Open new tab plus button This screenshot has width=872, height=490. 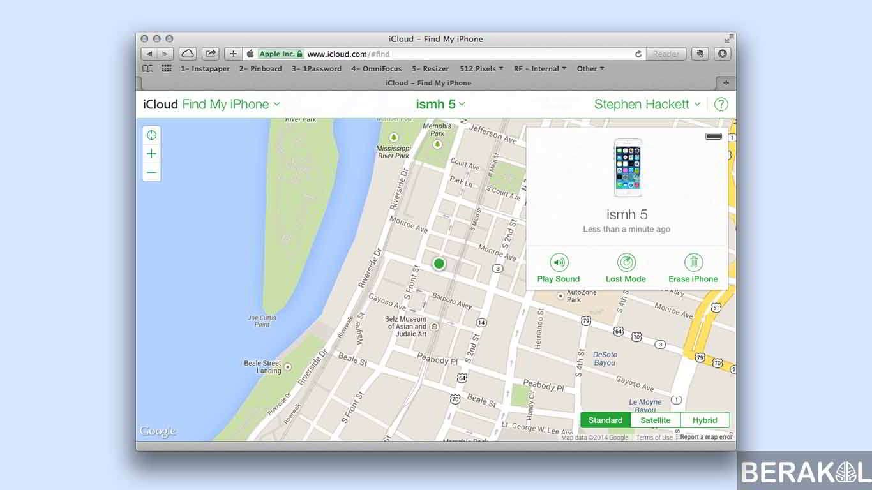726,83
